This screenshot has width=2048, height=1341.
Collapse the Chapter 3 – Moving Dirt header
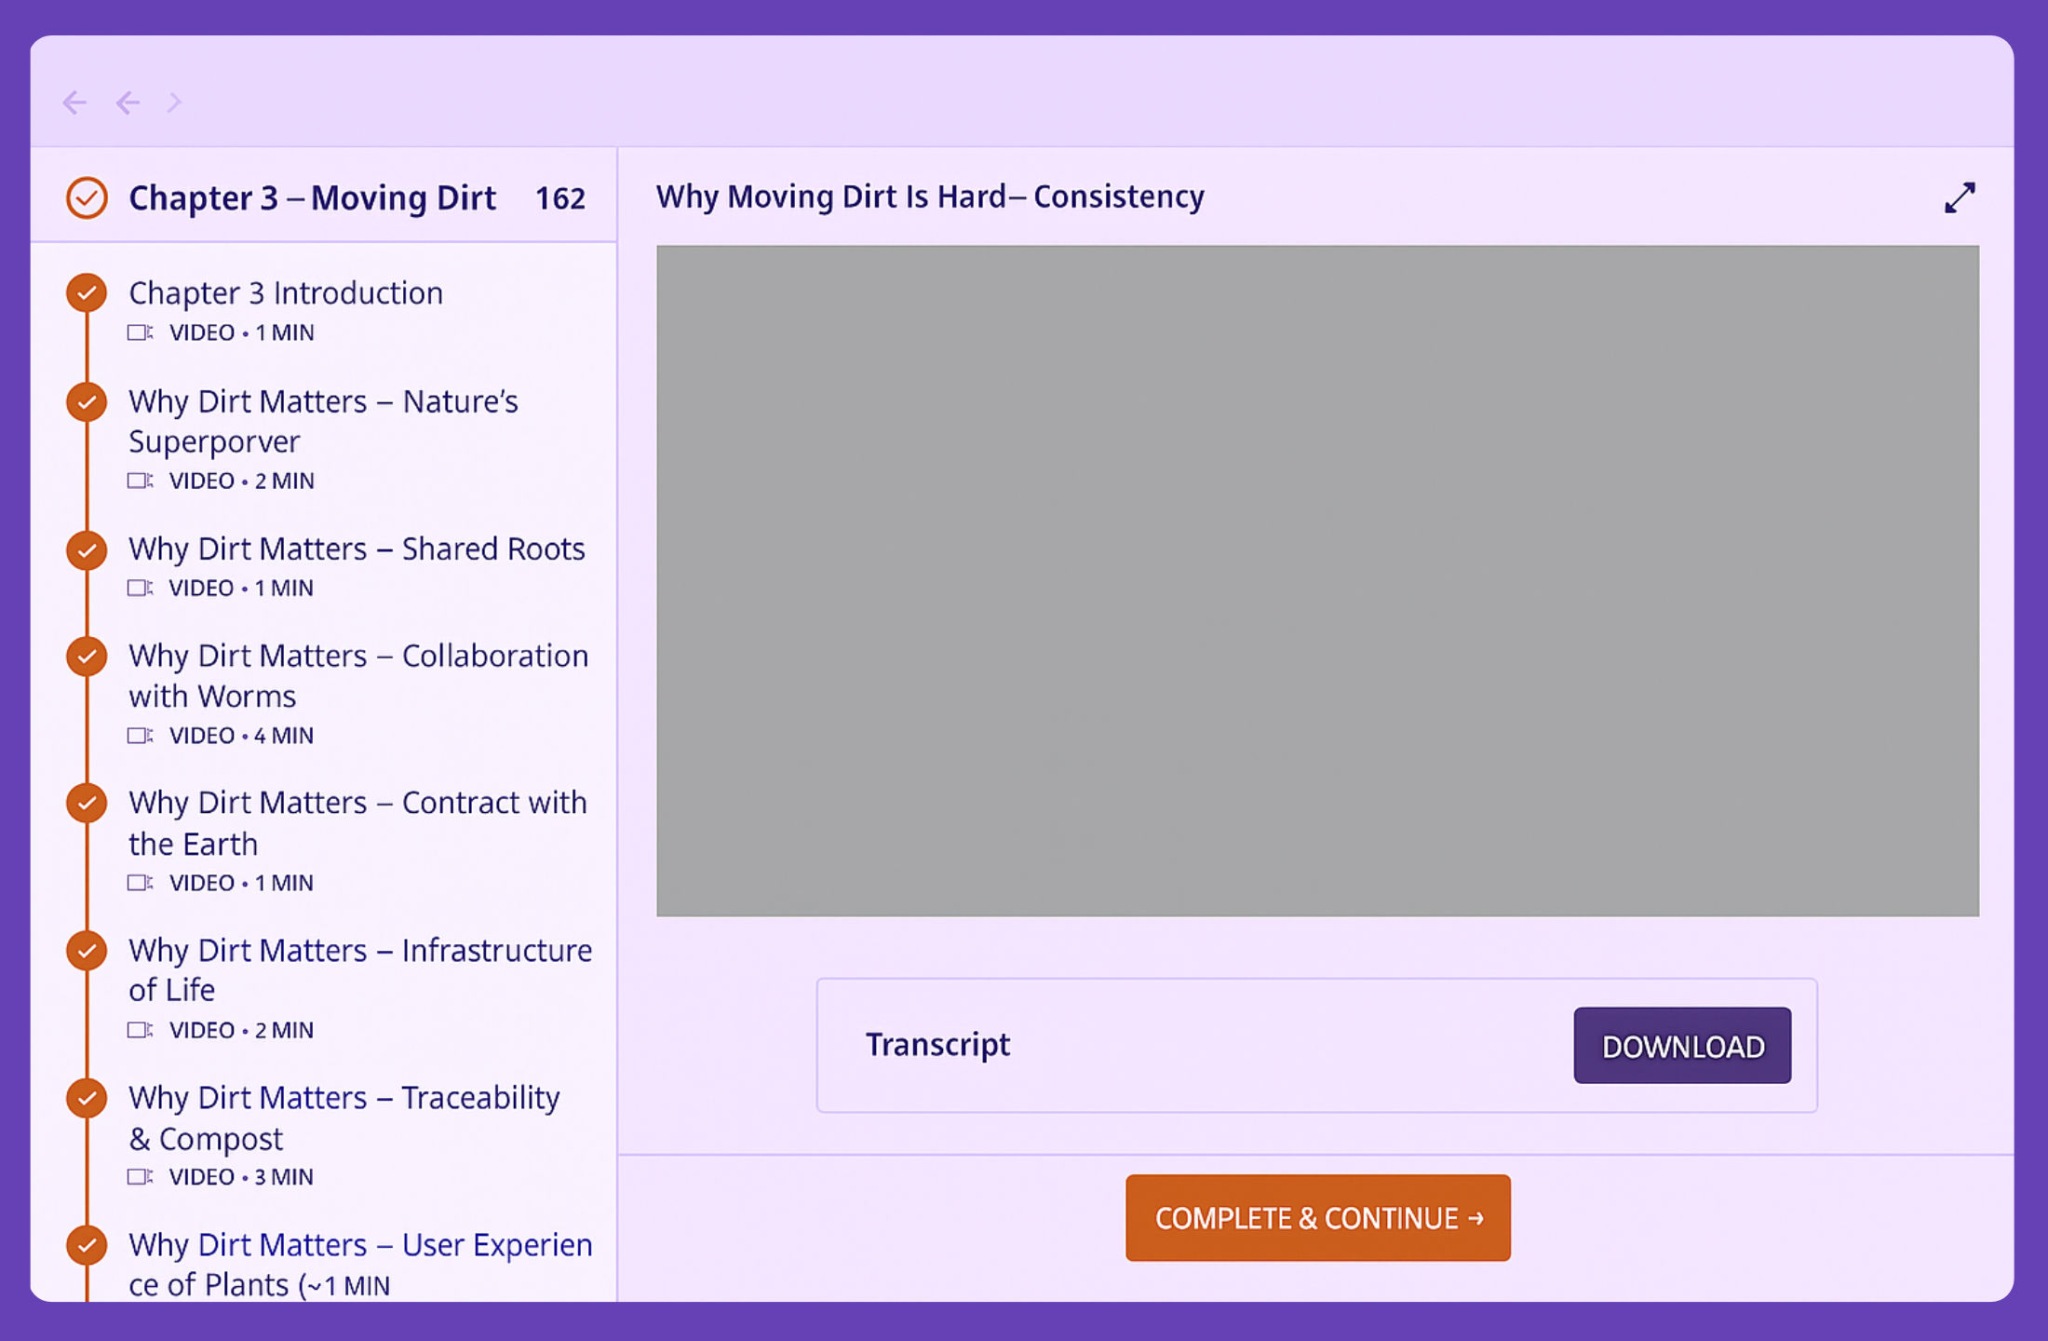tap(312, 197)
